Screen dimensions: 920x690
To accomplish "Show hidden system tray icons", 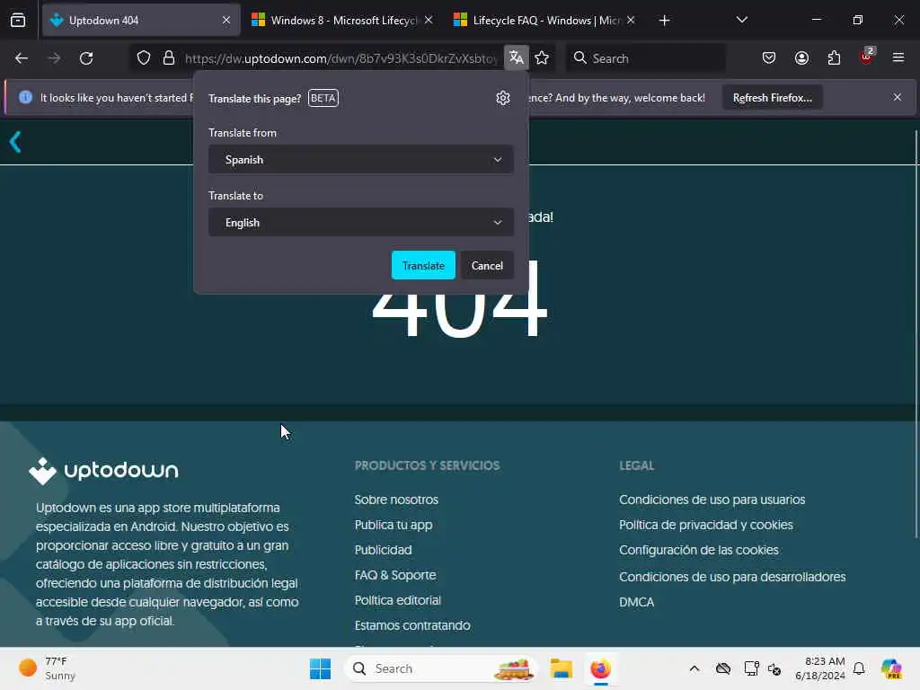I will coord(694,668).
